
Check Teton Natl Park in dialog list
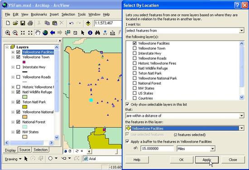point(134,73)
